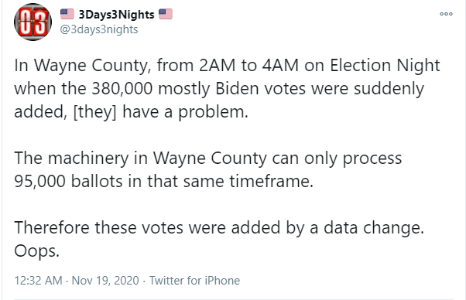
Task: Click the words 'data change' in the tweet
Action: 374,227
